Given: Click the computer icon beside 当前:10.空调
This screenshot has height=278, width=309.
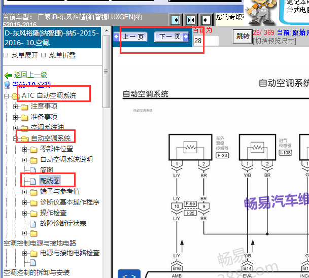Looking at the screenshot, I should (x=7, y=85).
